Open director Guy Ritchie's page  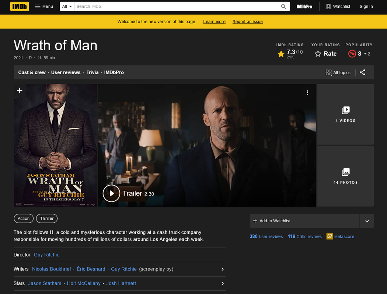click(47, 255)
